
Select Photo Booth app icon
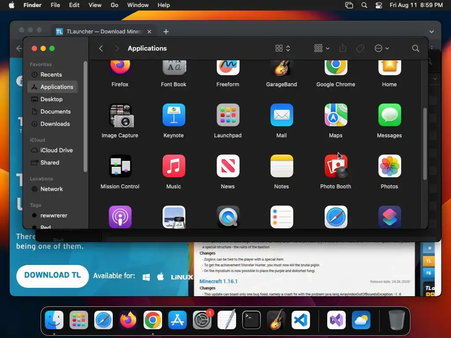[336, 166]
